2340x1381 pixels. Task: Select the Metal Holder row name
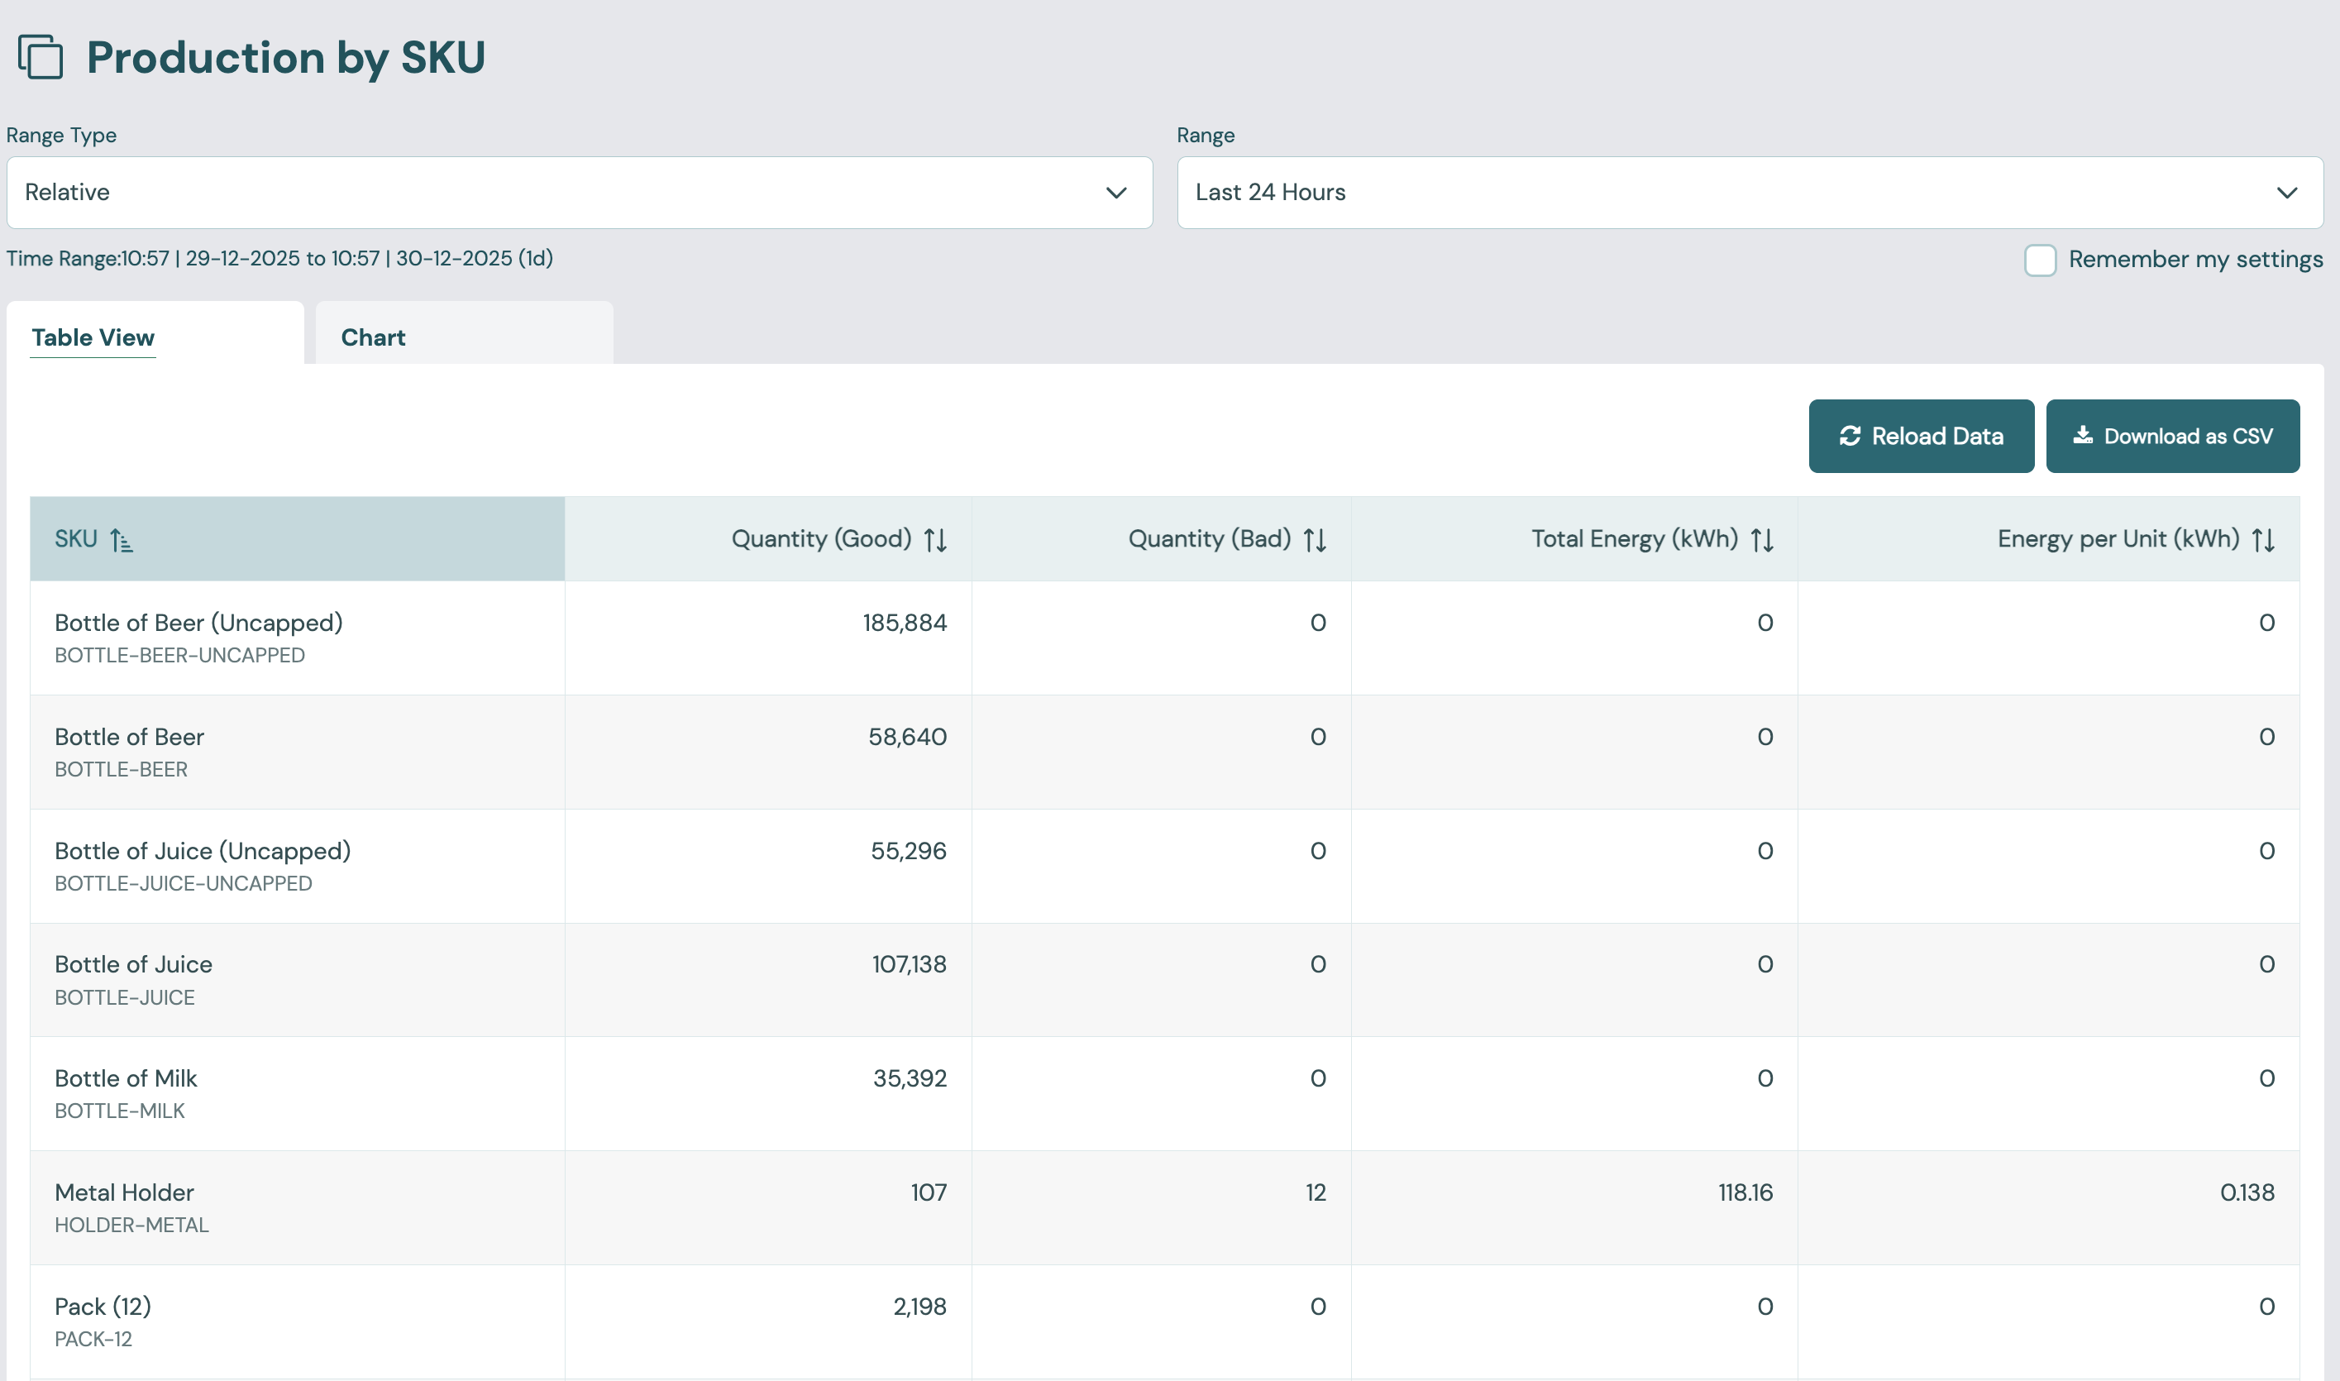tap(125, 1192)
